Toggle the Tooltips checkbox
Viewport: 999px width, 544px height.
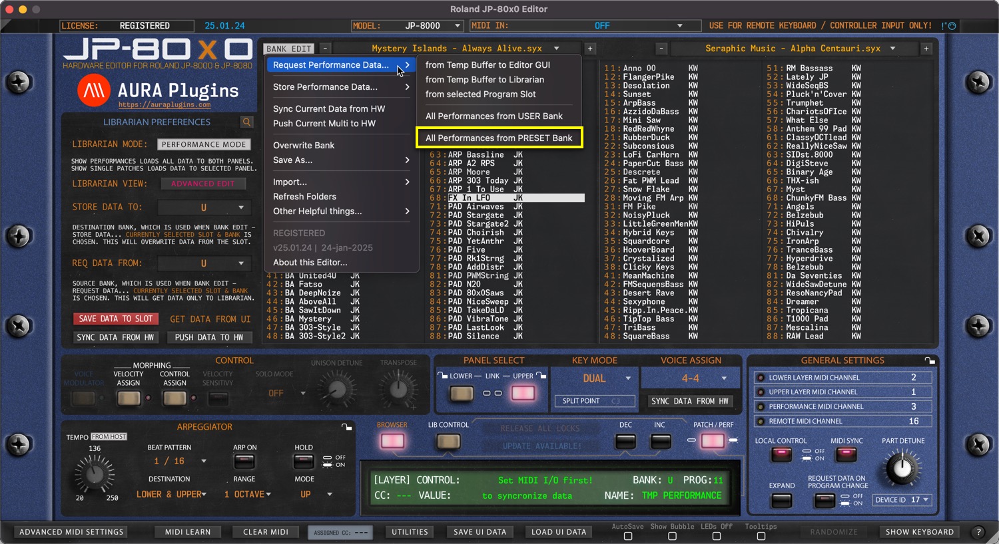point(761,536)
